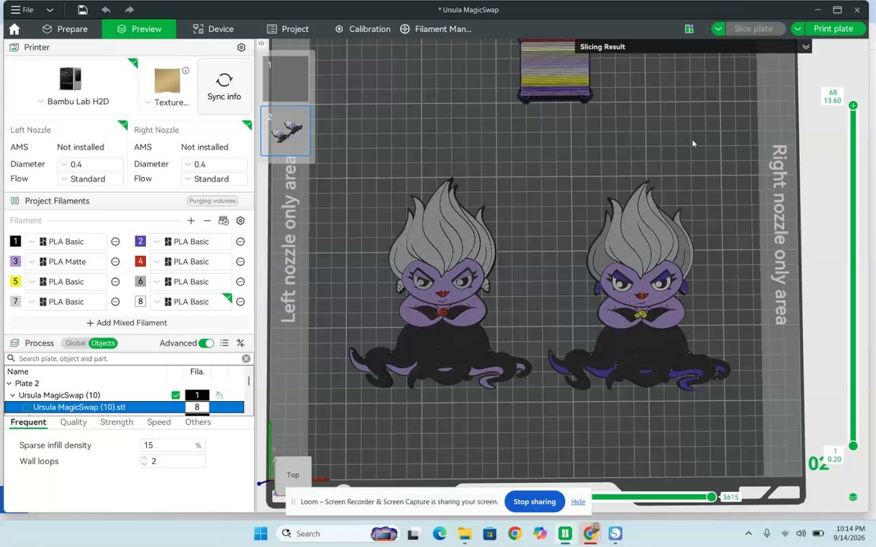Viewport: 876px width, 547px height.
Task: Open the Bambu Lab H2D printer dropdown
Action: [x=73, y=102]
